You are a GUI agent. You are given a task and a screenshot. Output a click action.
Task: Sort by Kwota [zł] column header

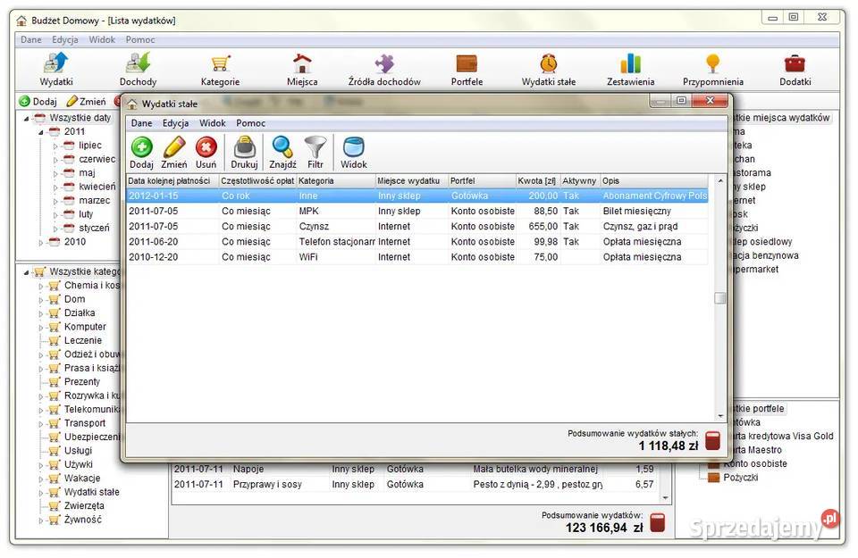(536, 181)
